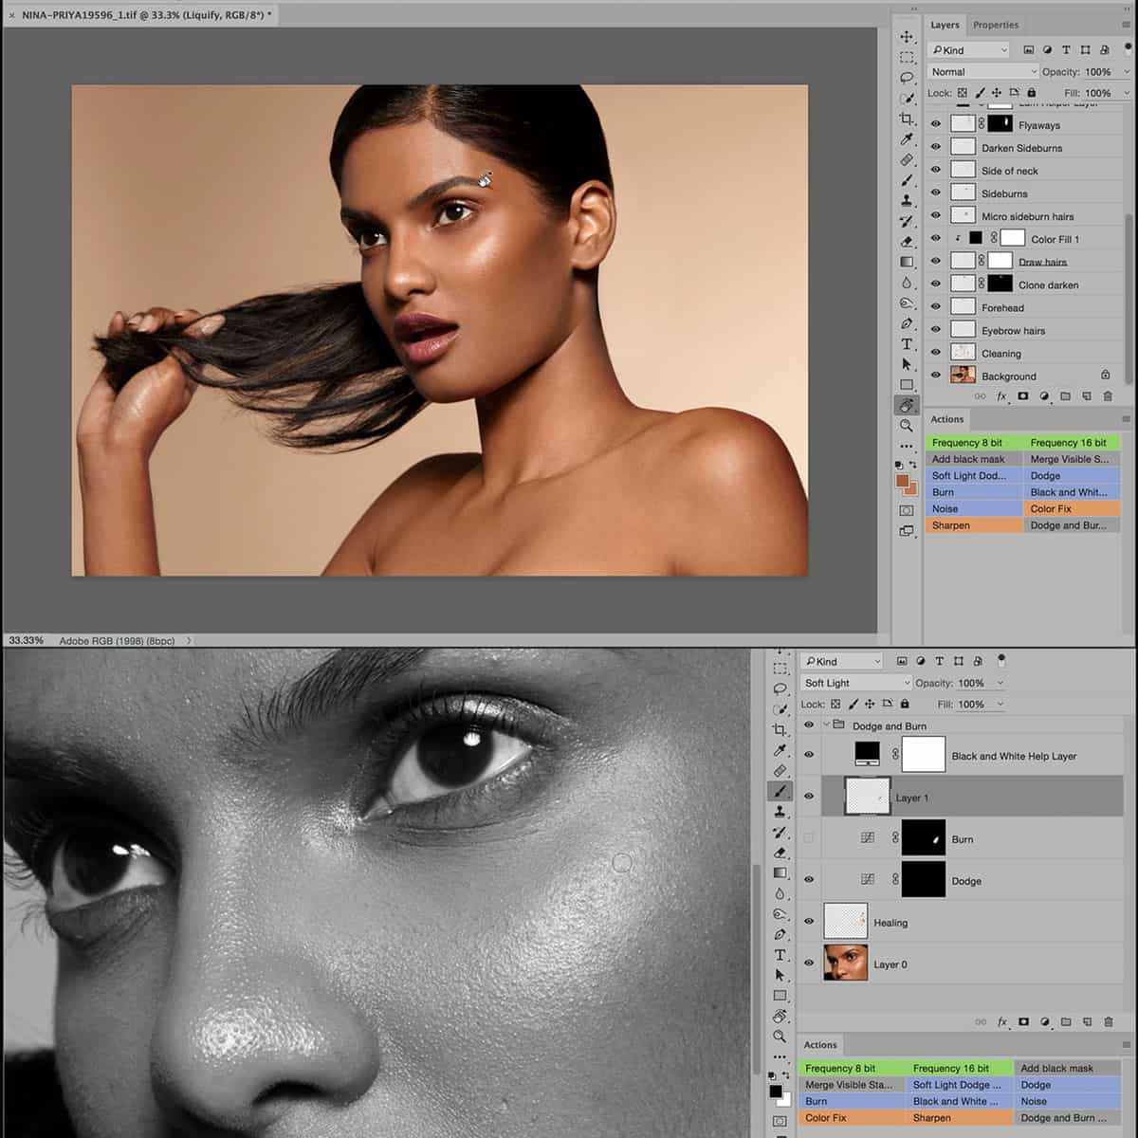Hide the Background layer
This screenshot has width=1138, height=1138.
coord(936,376)
